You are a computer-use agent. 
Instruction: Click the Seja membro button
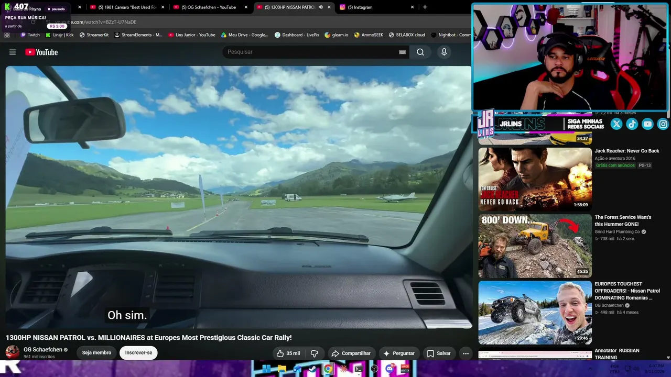pos(96,353)
